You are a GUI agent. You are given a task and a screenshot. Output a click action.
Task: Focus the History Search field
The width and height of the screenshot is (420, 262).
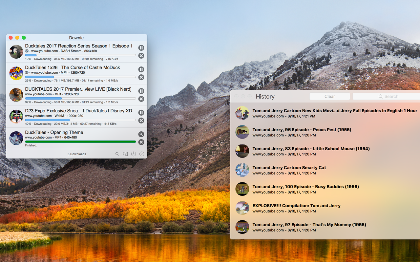pos(387,96)
